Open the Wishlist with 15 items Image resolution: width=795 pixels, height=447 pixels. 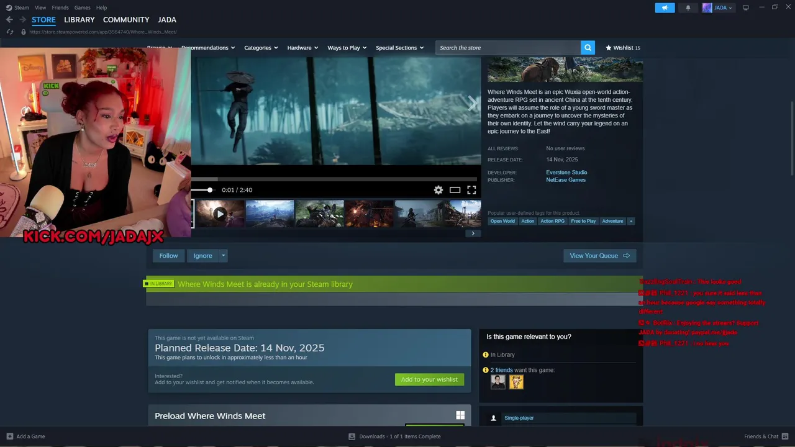click(x=622, y=48)
